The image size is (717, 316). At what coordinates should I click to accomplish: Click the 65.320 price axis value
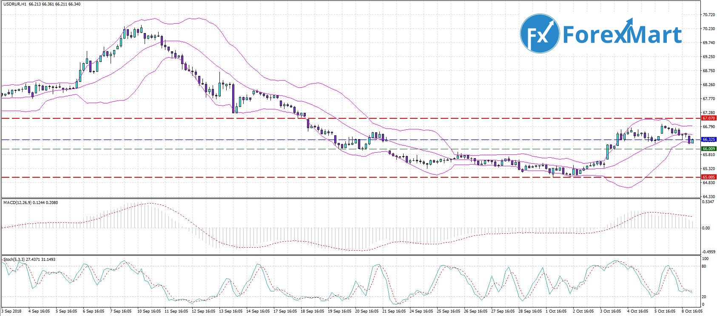[708, 169]
